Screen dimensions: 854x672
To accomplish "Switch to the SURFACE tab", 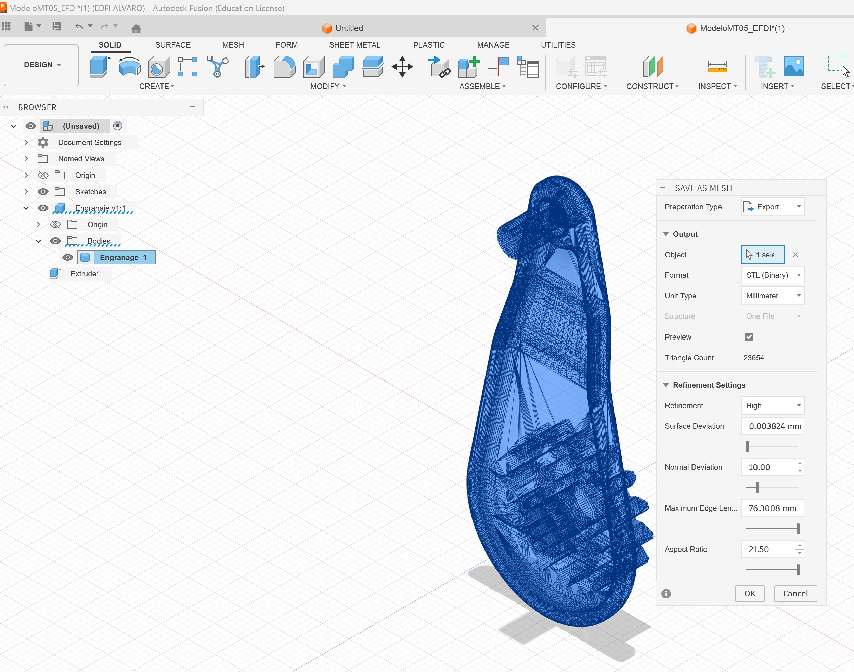I will [173, 45].
